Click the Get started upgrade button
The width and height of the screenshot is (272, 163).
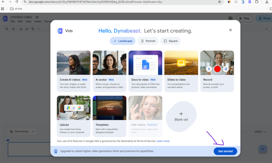tap(225, 151)
